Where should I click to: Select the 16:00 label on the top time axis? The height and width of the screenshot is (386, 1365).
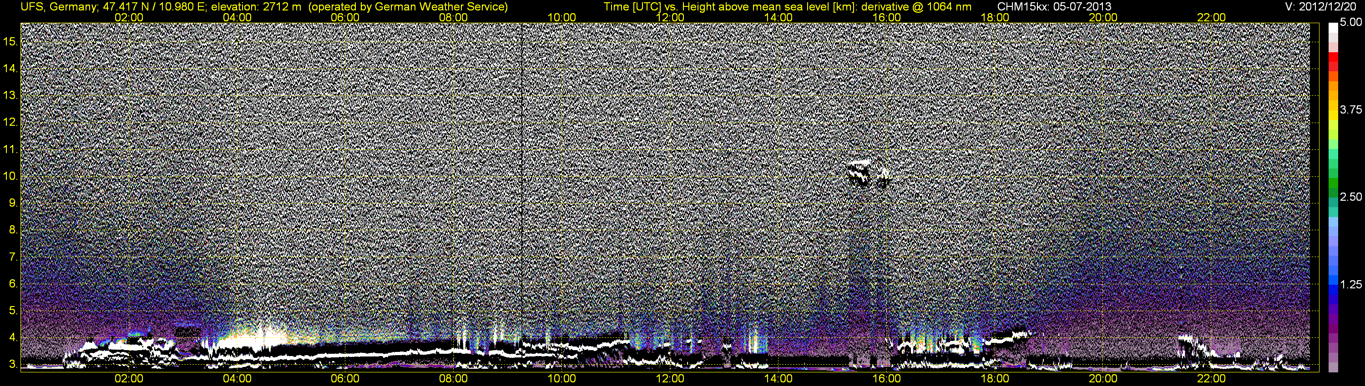tap(886, 17)
